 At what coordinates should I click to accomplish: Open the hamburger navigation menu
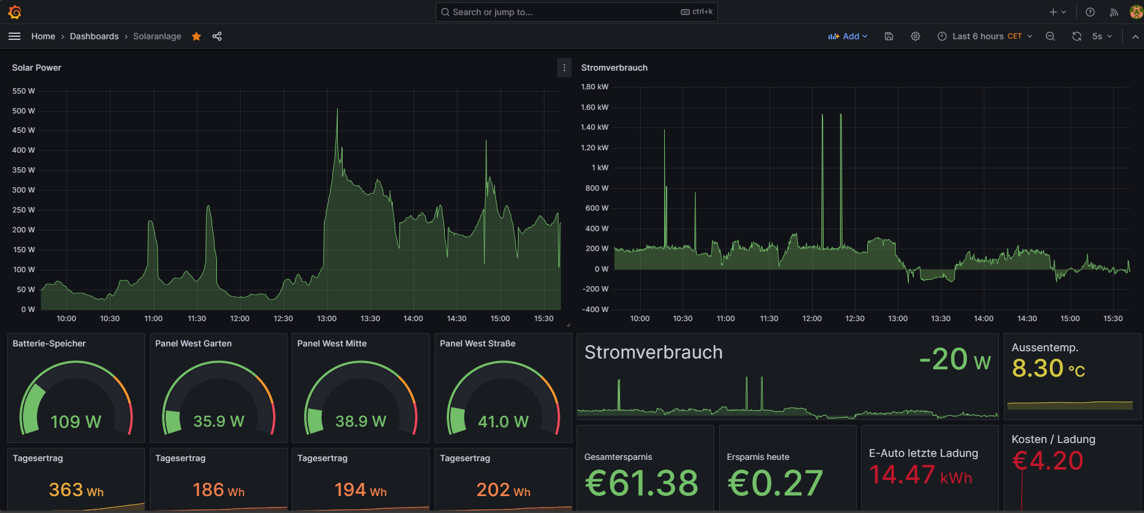(x=15, y=36)
